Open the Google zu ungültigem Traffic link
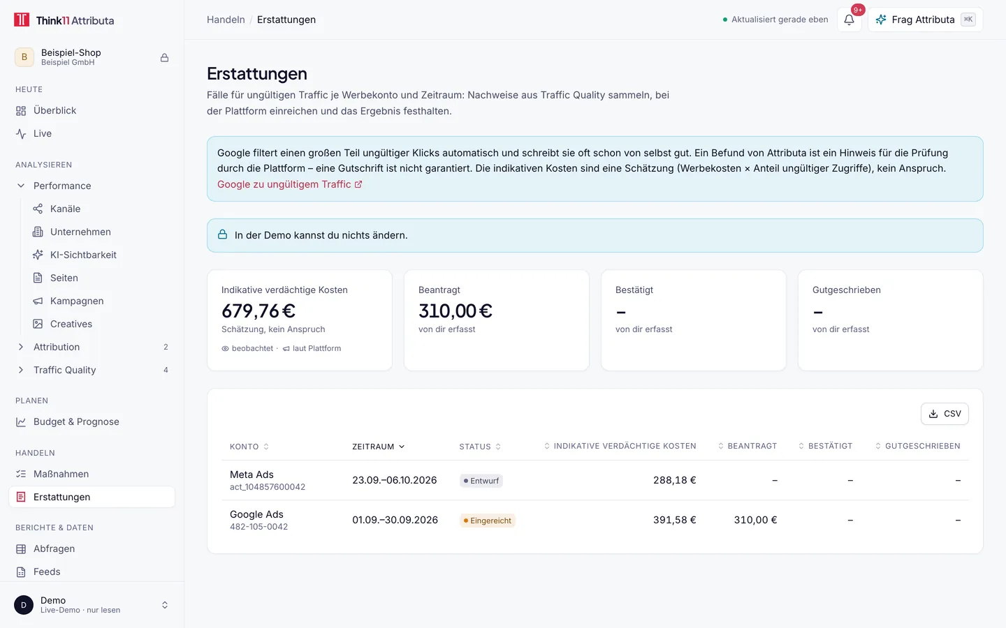Screen dimensions: 1006x628 [x=290, y=184]
